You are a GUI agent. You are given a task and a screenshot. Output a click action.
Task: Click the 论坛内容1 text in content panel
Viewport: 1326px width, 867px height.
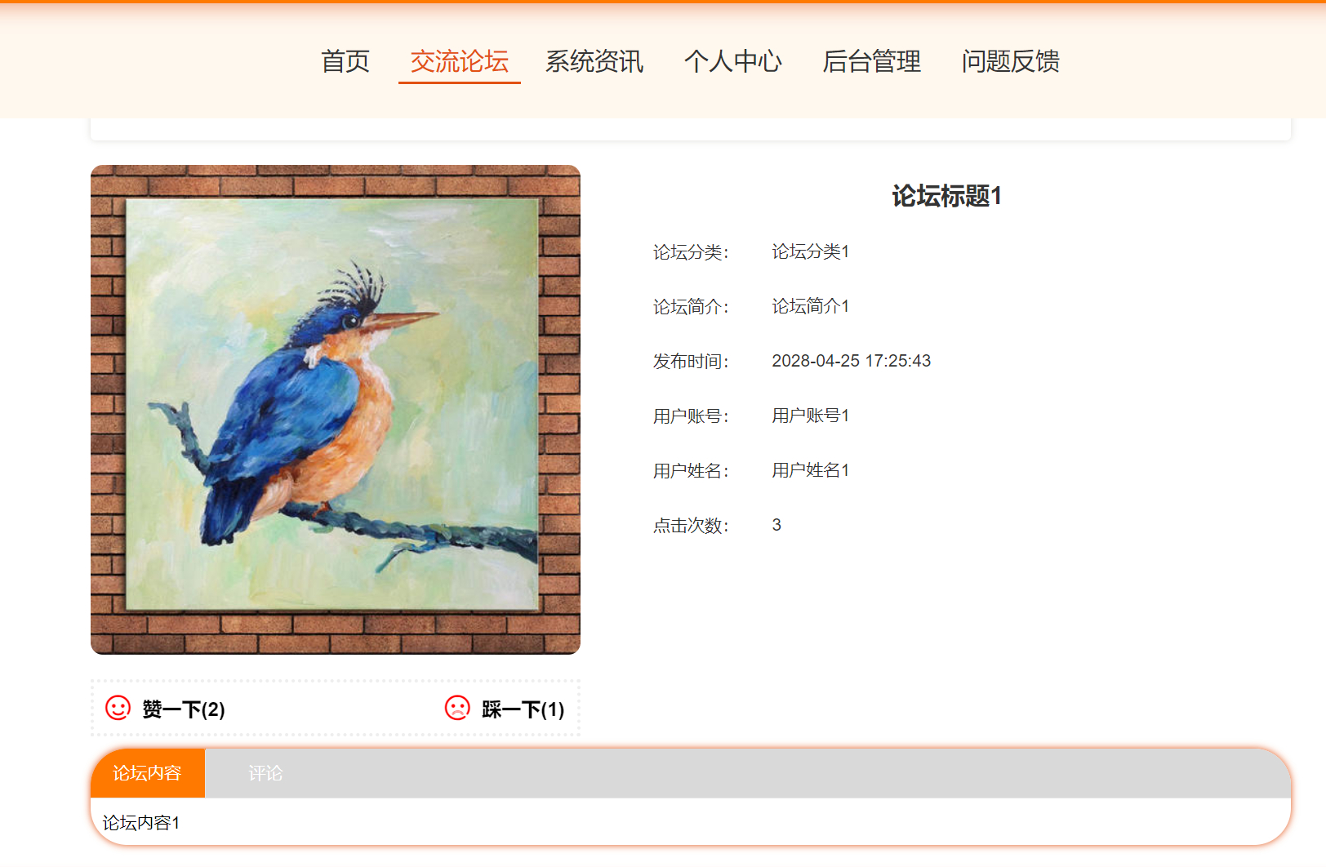(141, 823)
